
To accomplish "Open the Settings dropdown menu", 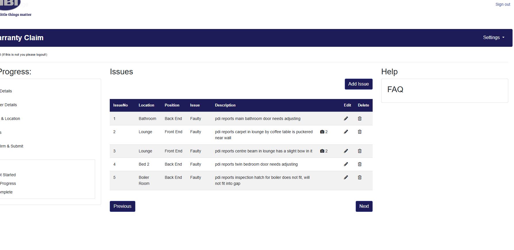I will (493, 38).
